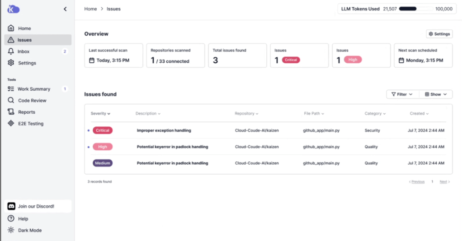462x241 pixels.
Task: Toggle Dark Mode in the sidebar
Action: [x=29, y=230]
